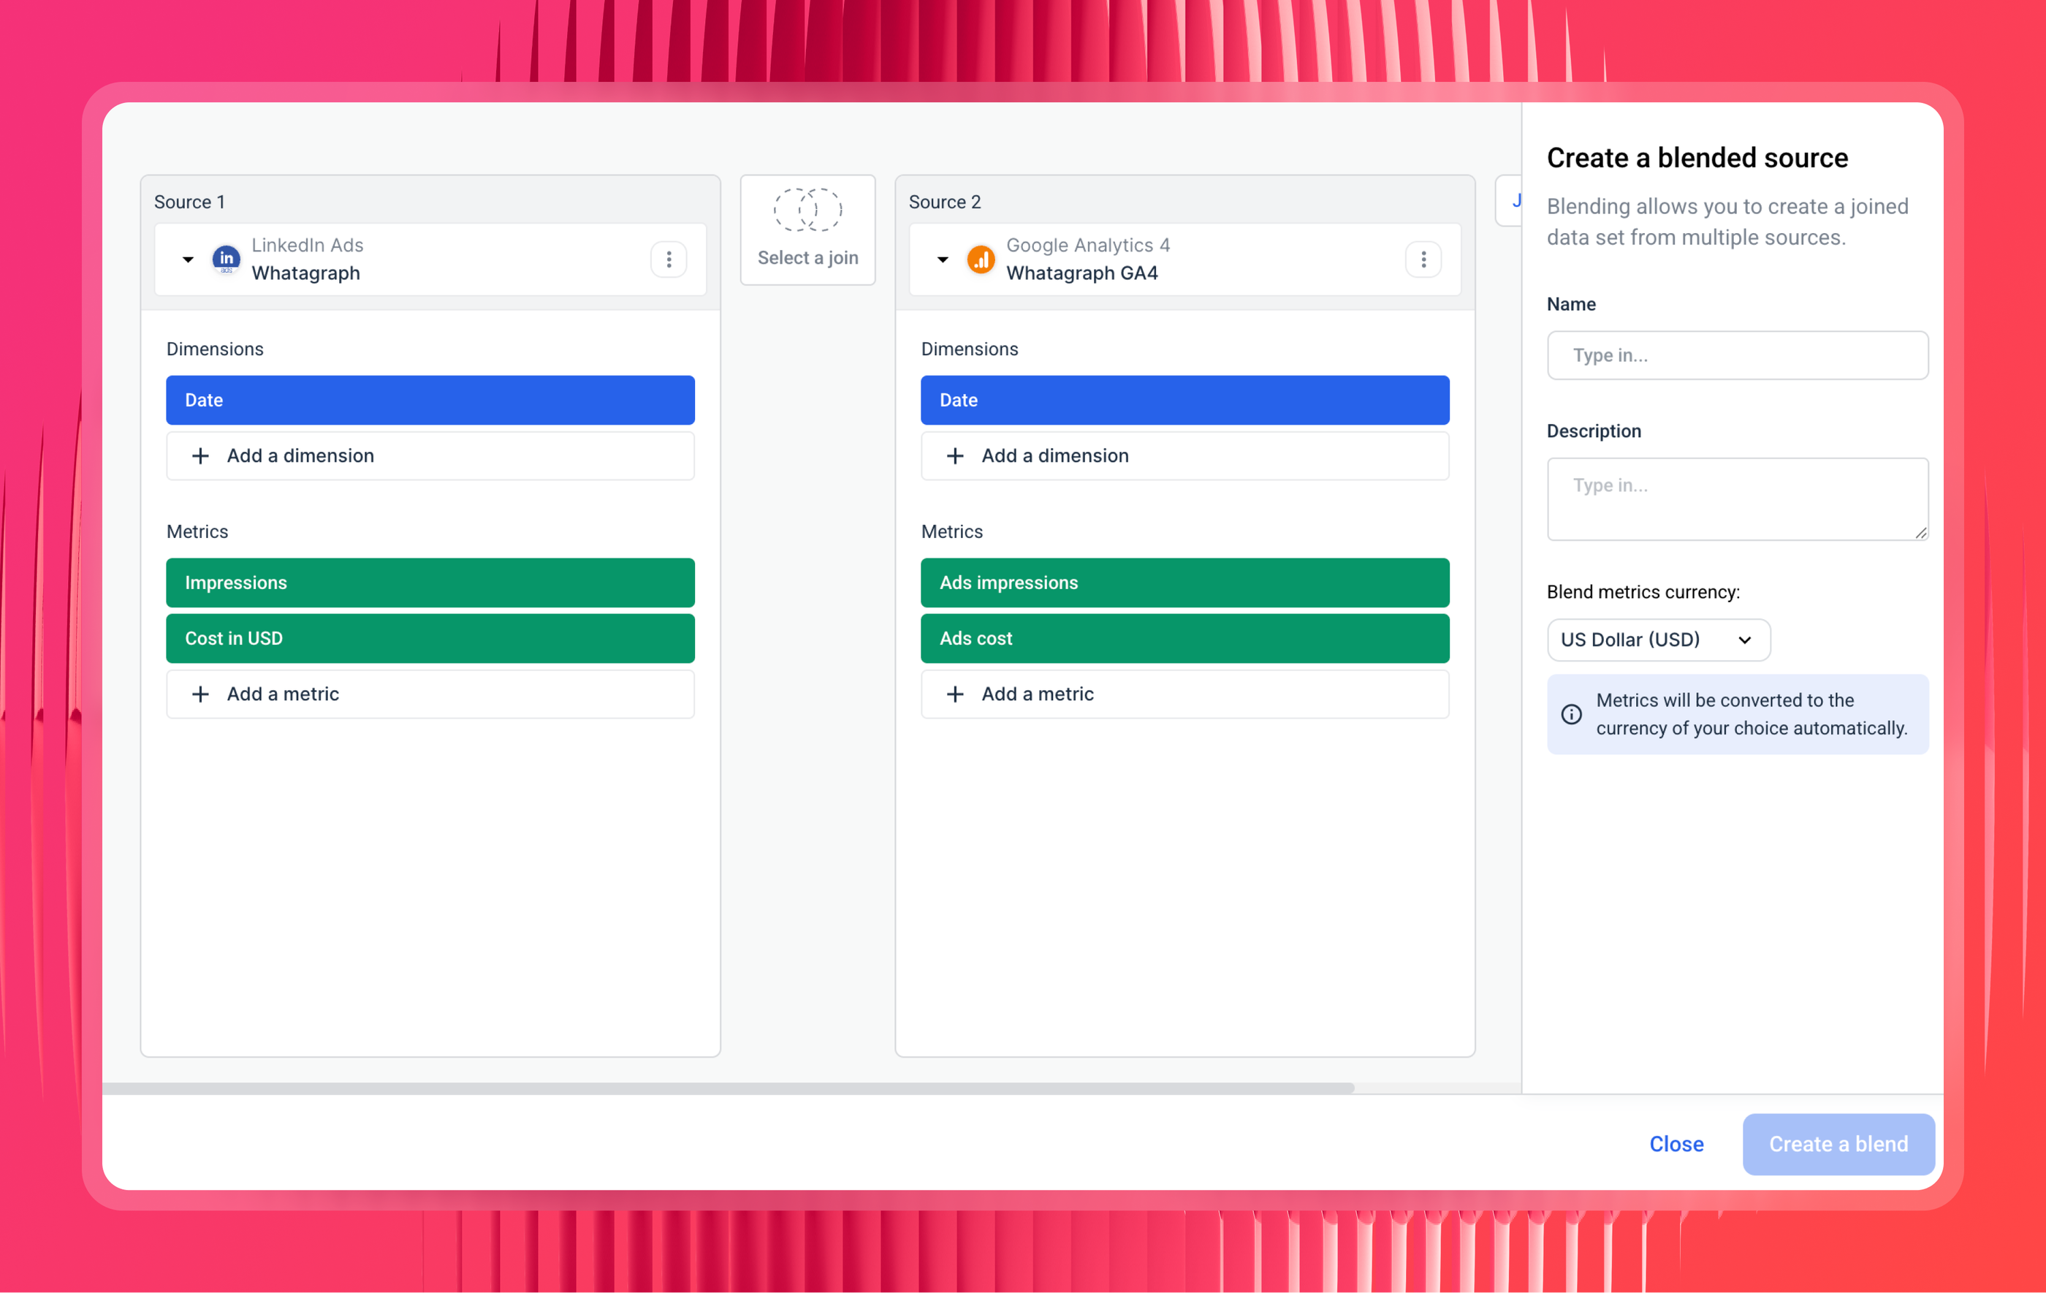Focus the Name input field
Image resolution: width=2046 pixels, height=1293 pixels.
[1738, 355]
